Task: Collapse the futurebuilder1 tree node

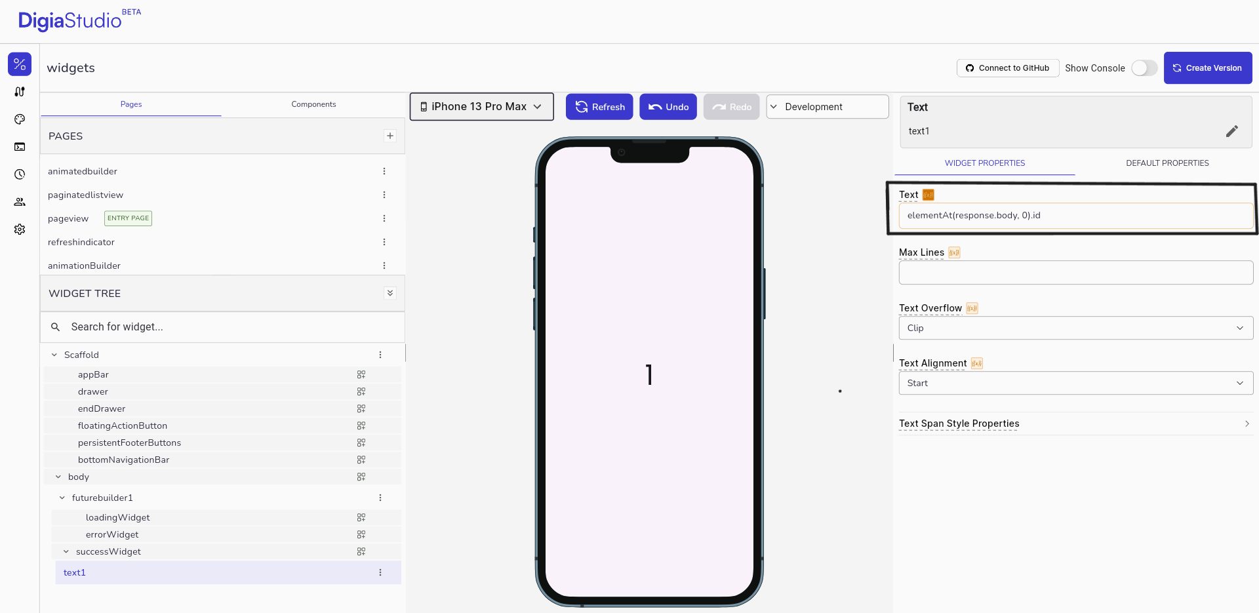Action: 62,498
